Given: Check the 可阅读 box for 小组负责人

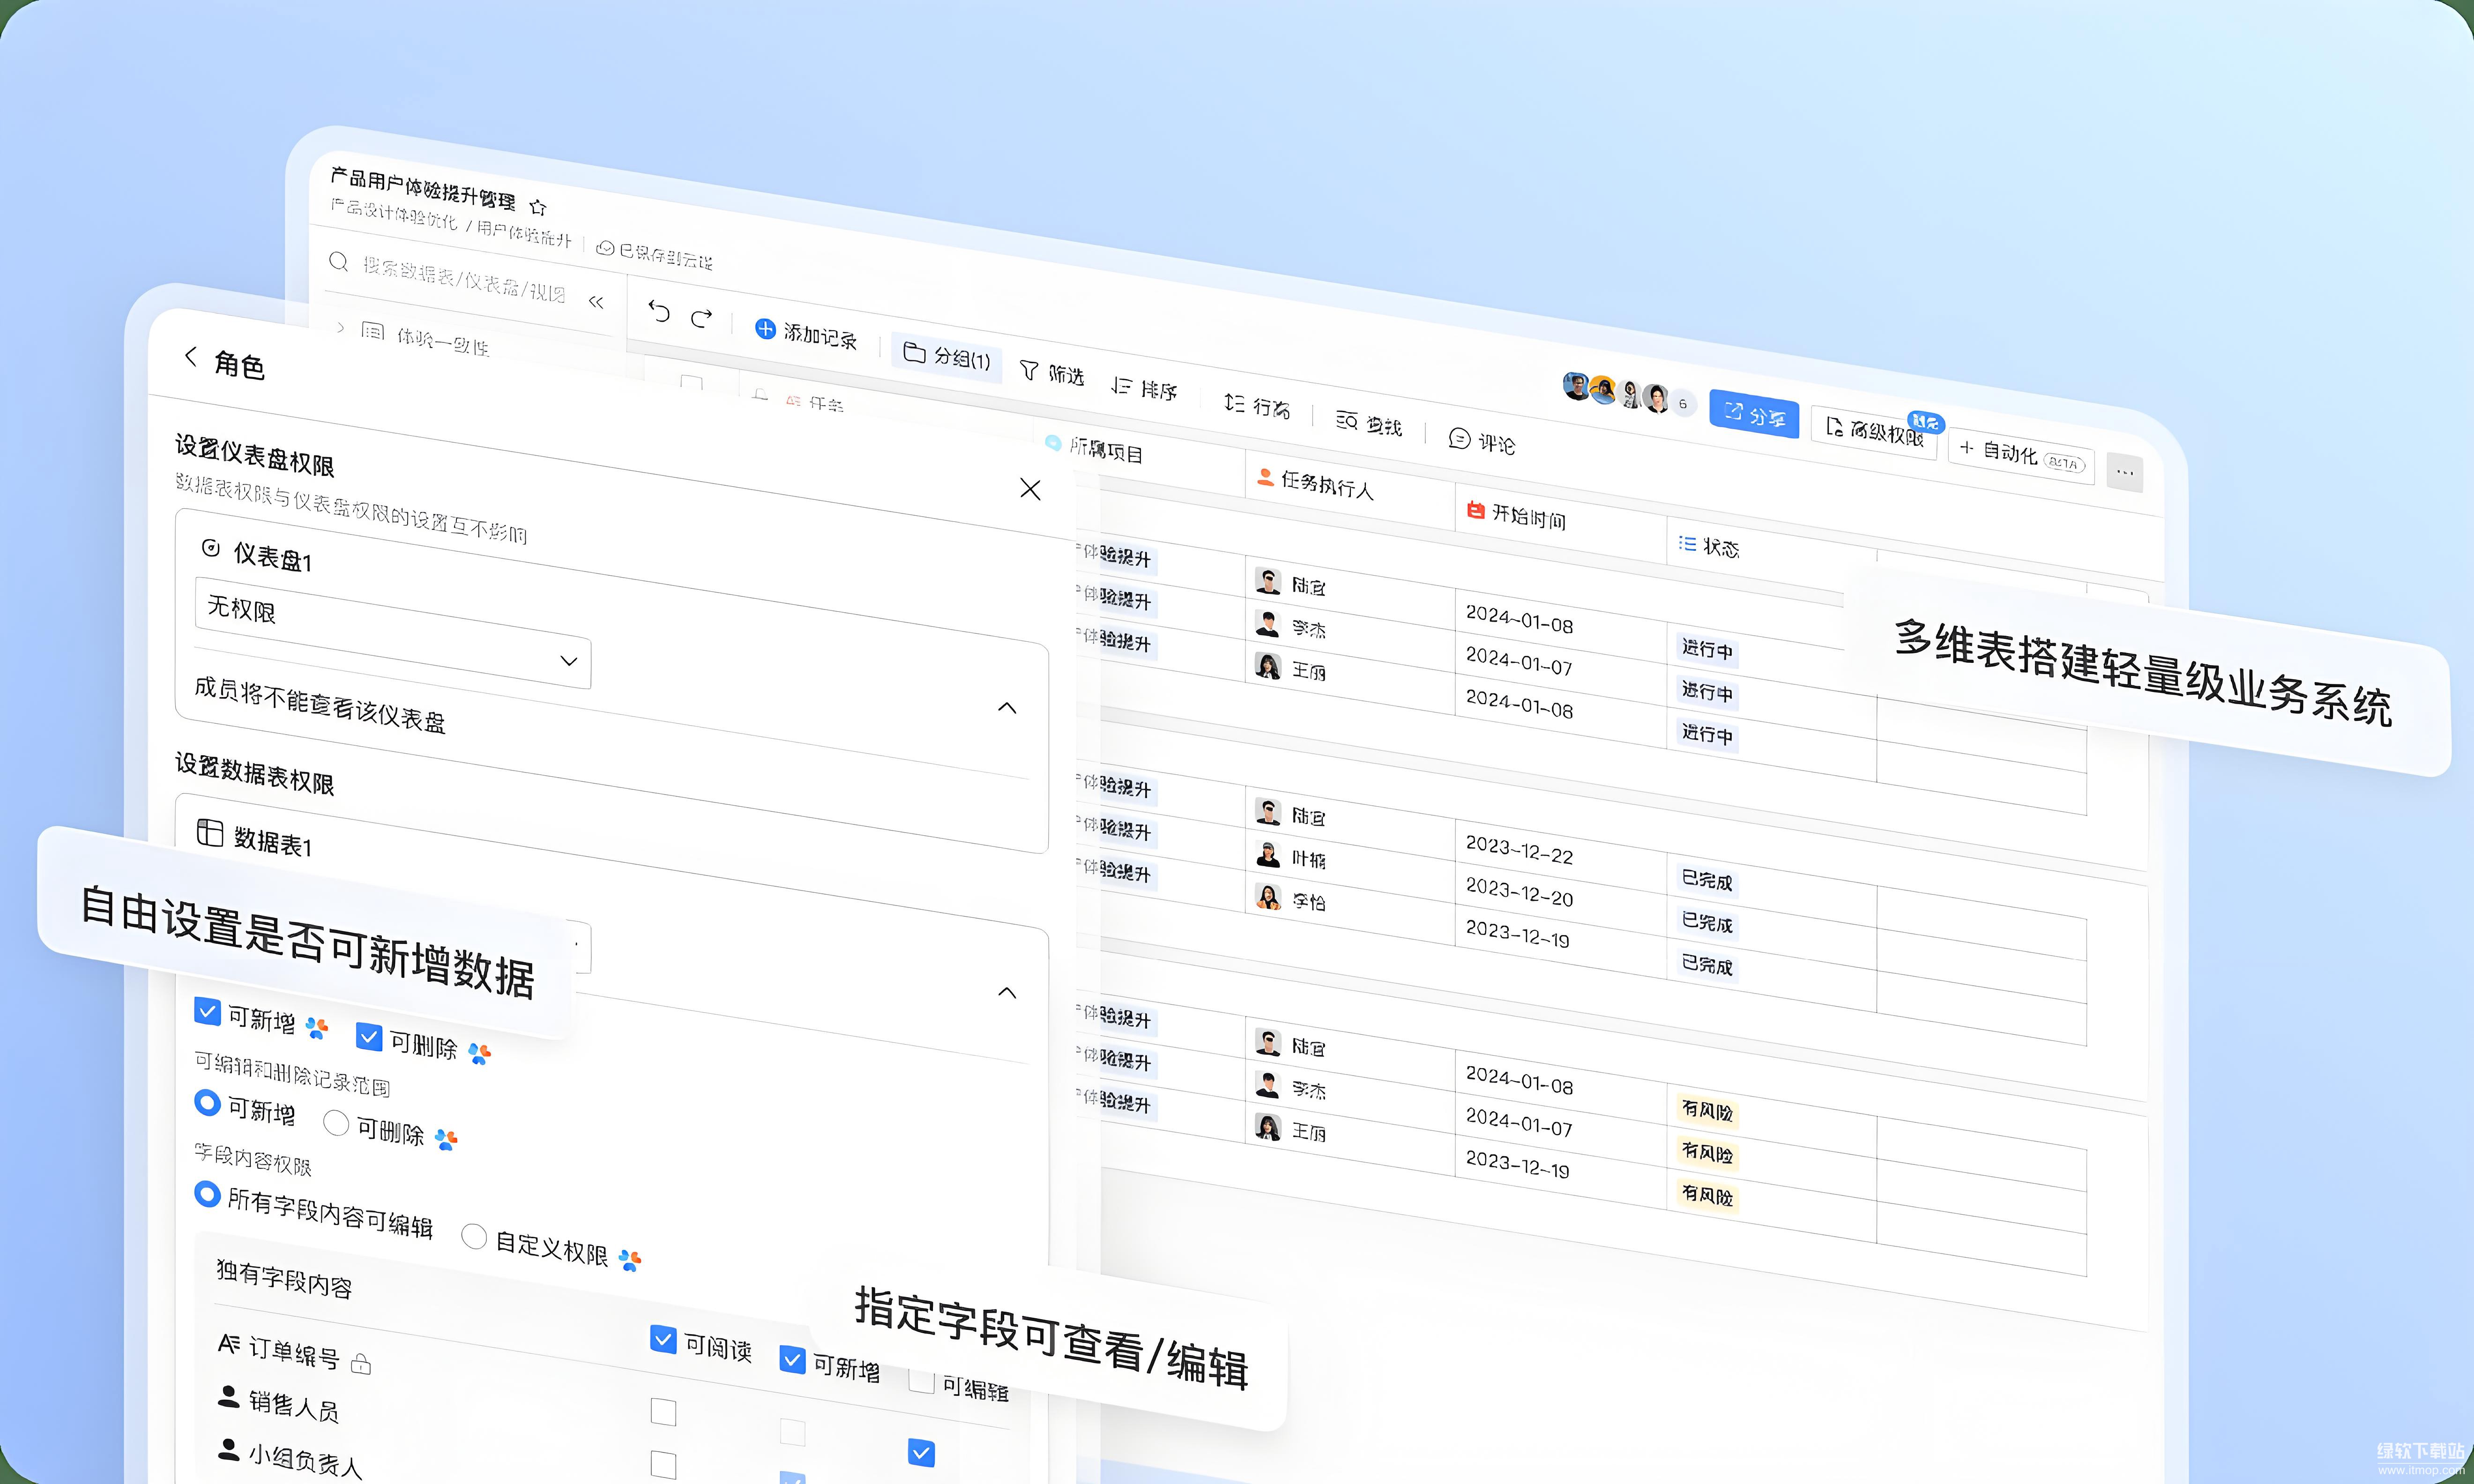Looking at the screenshot, I should tap(663, 1465).
